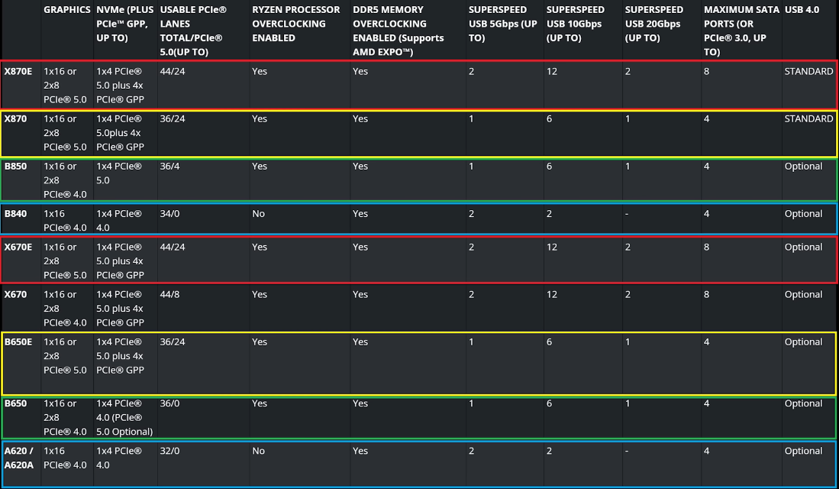
Task: Click the 44/8 lanes value for X670
Action: [169, 295]
